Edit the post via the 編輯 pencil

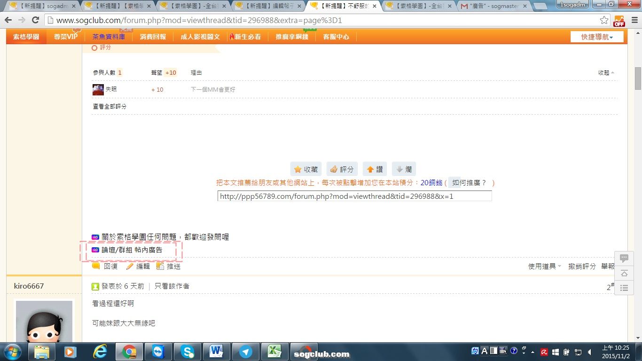(138, 266)
